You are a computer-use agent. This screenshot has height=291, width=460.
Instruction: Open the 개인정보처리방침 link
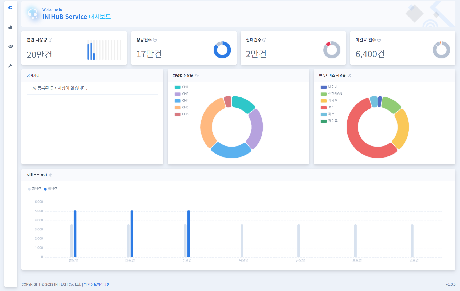[97, 284]
